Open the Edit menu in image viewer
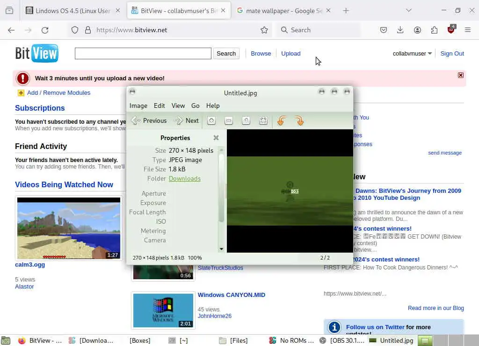 point(159,106)
